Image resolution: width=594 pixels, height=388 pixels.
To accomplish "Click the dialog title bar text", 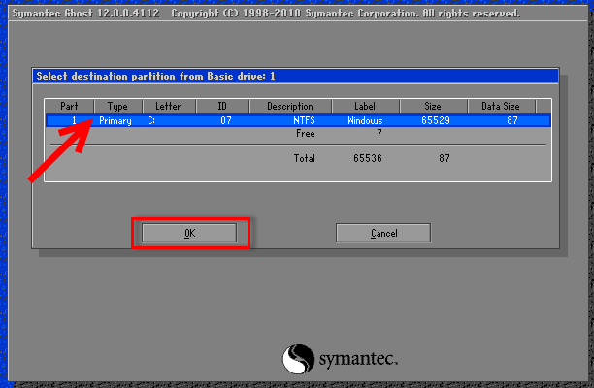I will 155,76.
